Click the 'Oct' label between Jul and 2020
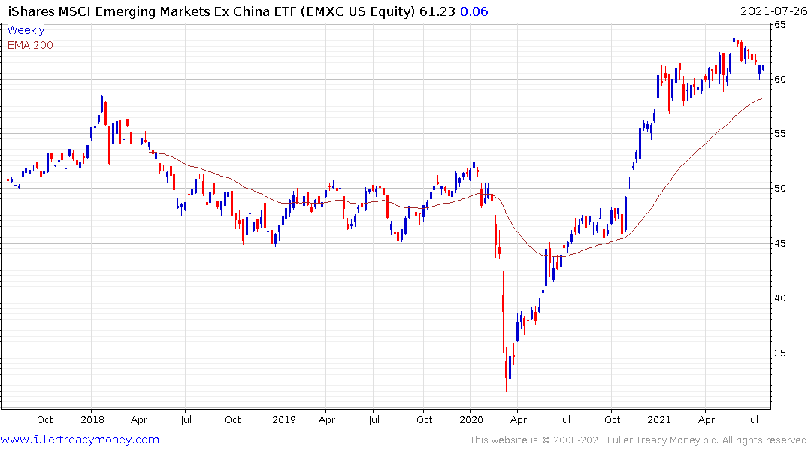Screen dimensions: 808x451 [x=424, y=419]
